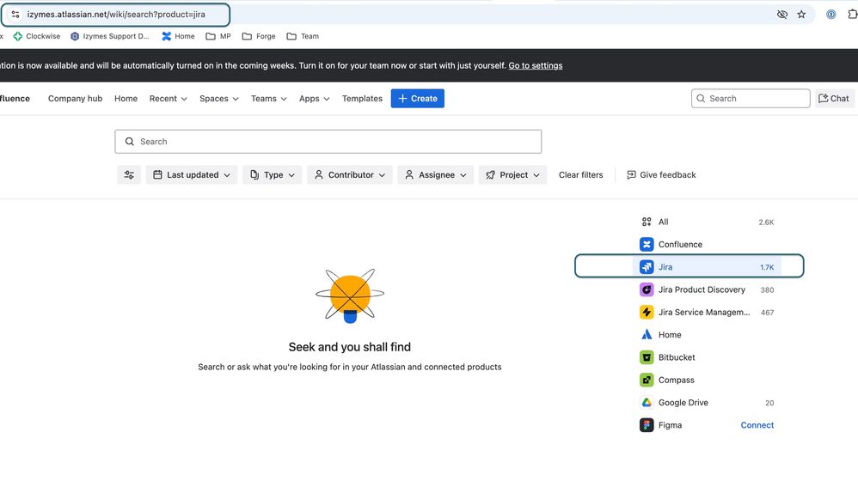Follow the Go to settings link
Viewport: 858px width, 481px height.
tap(535, 65)
